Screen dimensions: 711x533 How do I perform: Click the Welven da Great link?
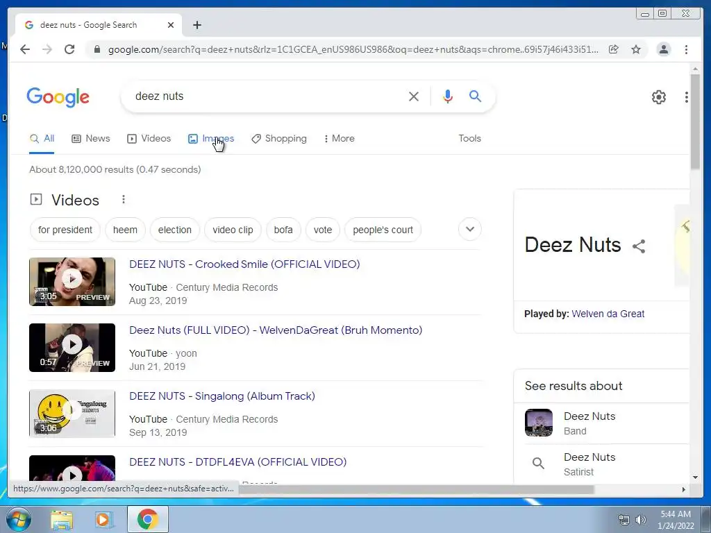[608, 314]
